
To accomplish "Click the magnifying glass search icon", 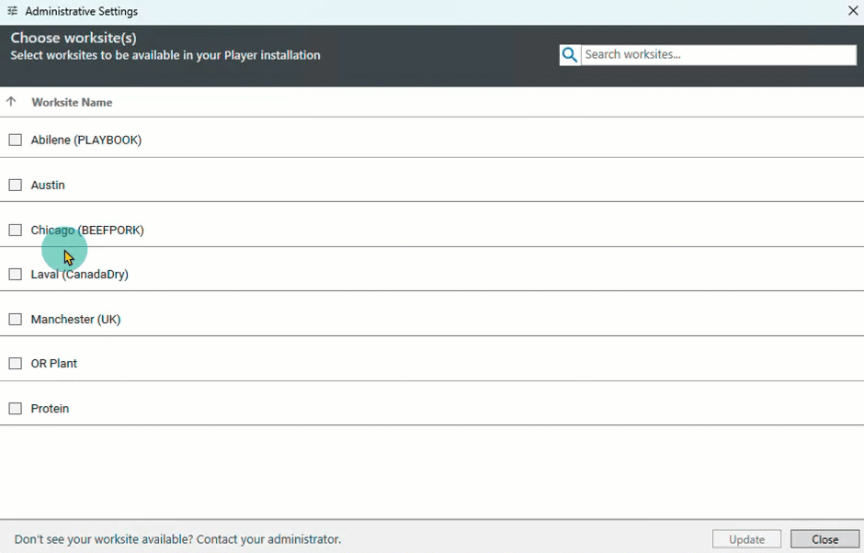I will [570, 55].
